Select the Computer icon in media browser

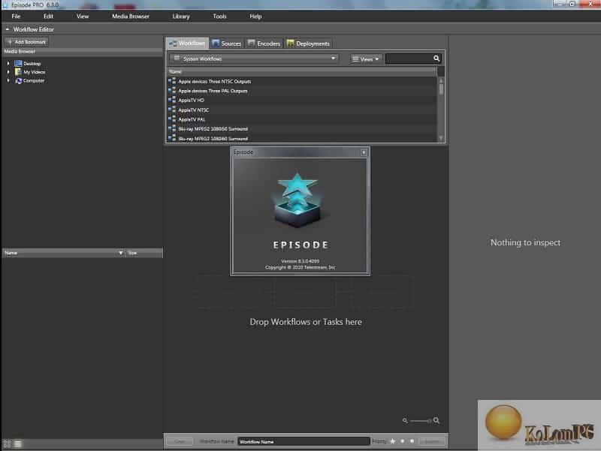coord(18,80)
